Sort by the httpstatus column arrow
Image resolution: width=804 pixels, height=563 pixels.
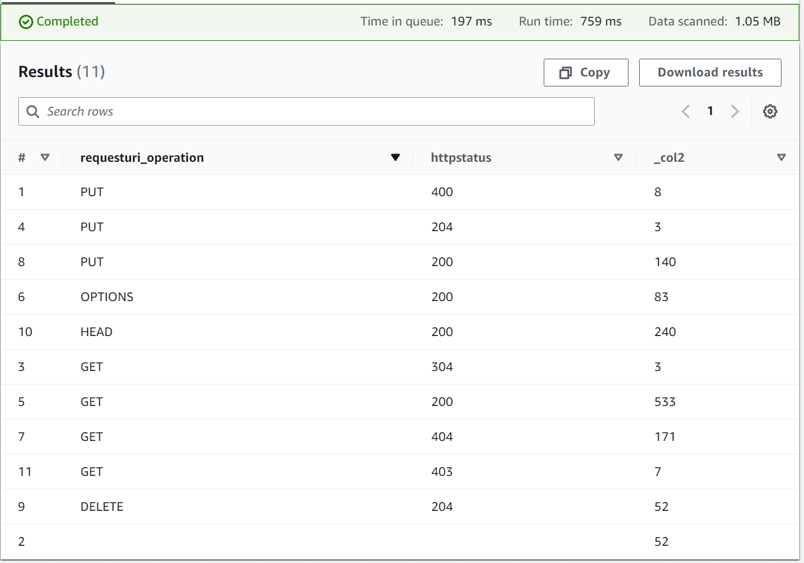[618, 158]
